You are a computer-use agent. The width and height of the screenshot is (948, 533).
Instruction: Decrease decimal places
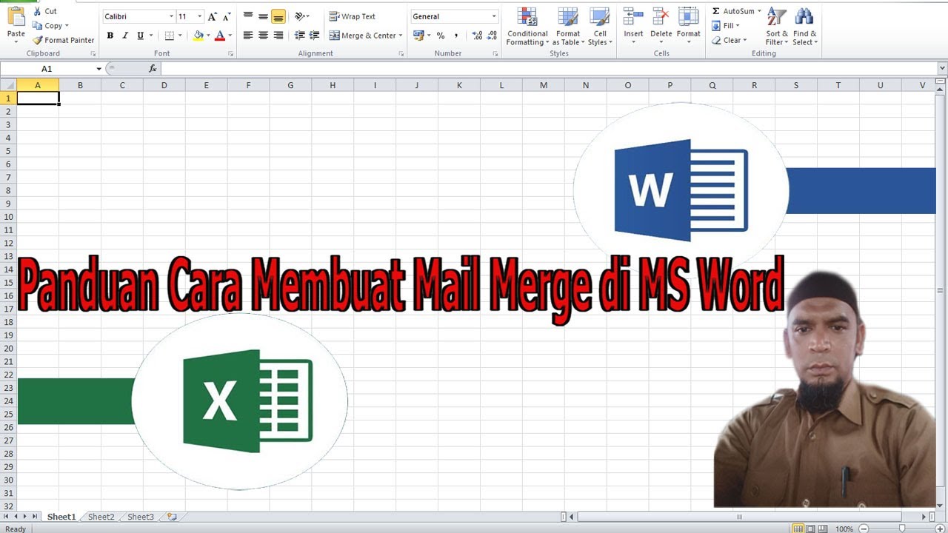tap(491, 36)
